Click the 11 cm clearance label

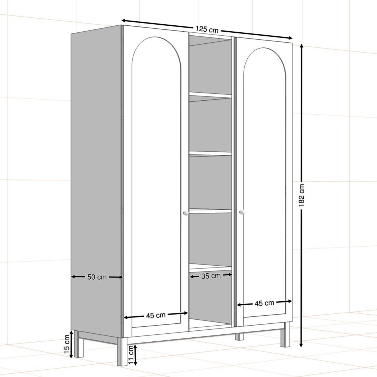click(x=130, y=355)
